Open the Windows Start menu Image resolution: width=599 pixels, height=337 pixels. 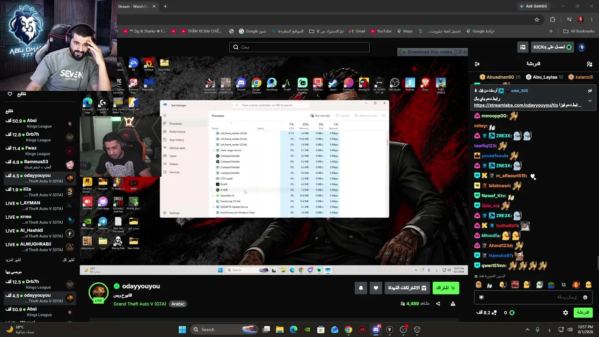coord(182,330)
